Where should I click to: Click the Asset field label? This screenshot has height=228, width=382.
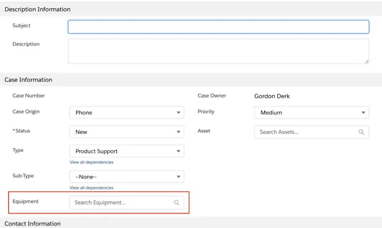pyautogui.click(x=204, y=131)
